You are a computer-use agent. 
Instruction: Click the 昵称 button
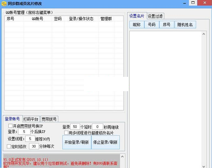pyautogui.click(x=137, y=25)
